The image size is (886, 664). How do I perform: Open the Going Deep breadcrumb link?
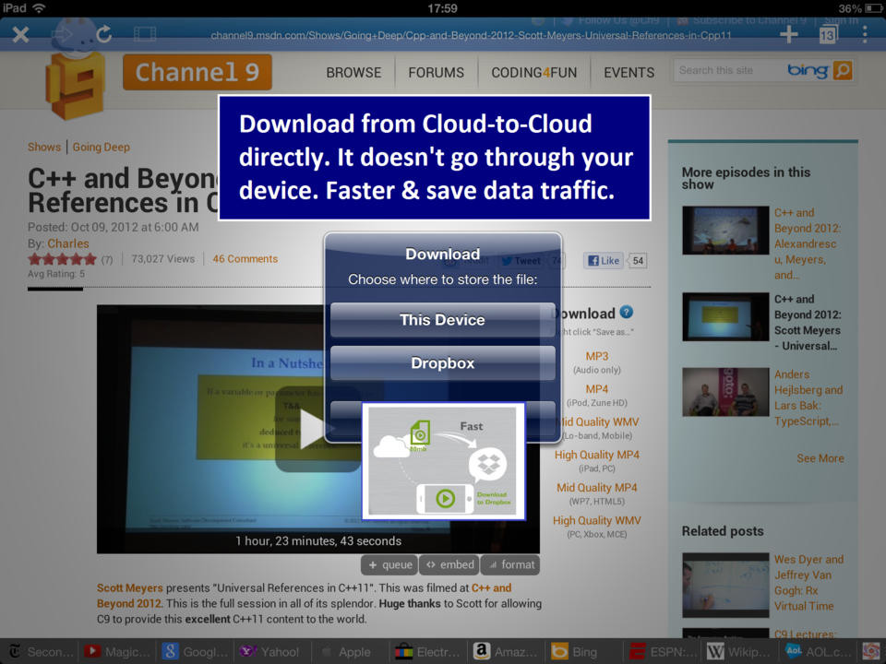[x=102, y=147]
